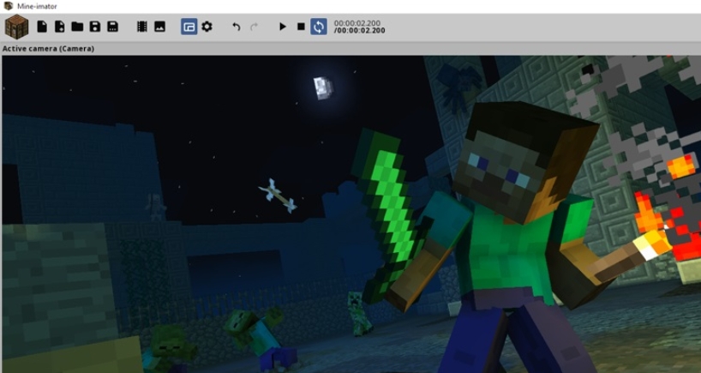Viewport: 701px width, 373px height.
Task: Play the animation
Action: point(283,27)
